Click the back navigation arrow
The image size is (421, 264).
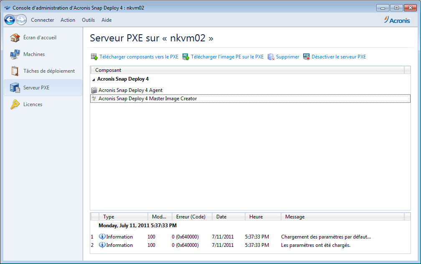pyautogui.click(x=9, y=20)
